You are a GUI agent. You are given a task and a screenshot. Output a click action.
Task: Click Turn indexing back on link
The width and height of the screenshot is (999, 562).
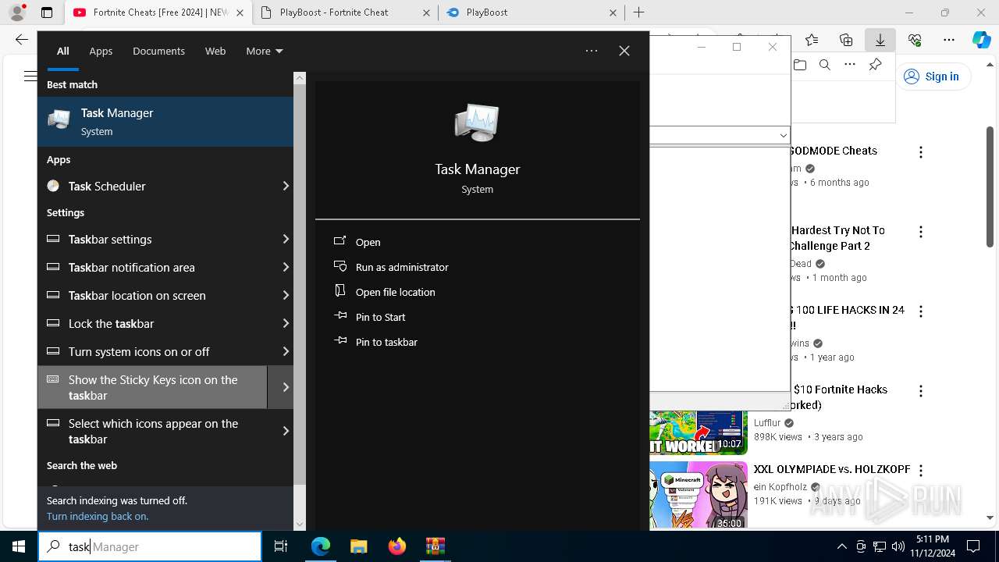[98, 516]
